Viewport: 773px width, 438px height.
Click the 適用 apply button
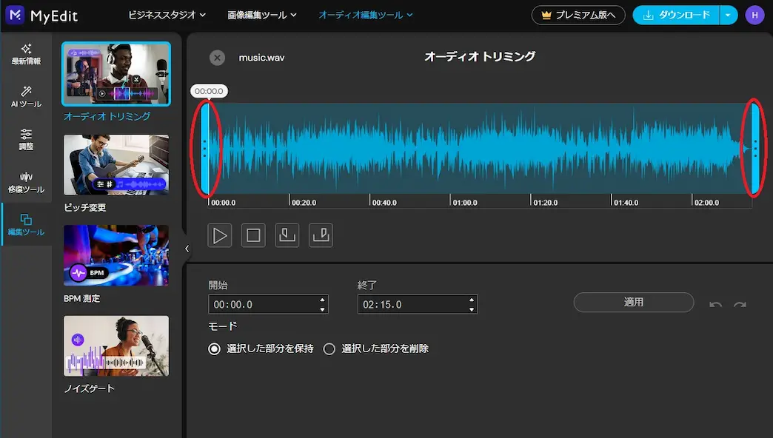633,303
